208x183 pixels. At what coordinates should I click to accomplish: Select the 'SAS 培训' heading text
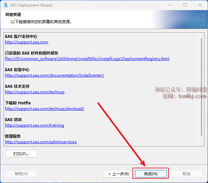13,120
